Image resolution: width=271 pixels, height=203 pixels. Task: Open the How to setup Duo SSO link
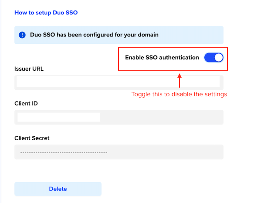(x=46, y=13)
